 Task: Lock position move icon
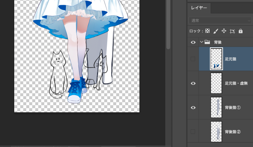(x=224, y=31)
